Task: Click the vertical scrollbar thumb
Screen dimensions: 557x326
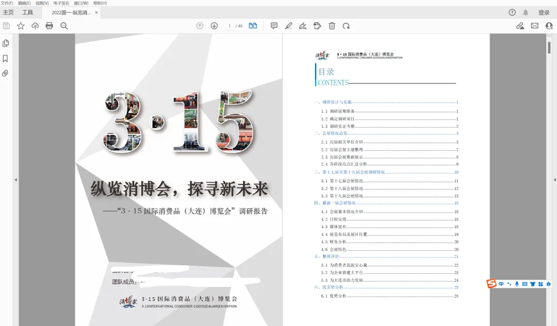Action: point(549,47)
